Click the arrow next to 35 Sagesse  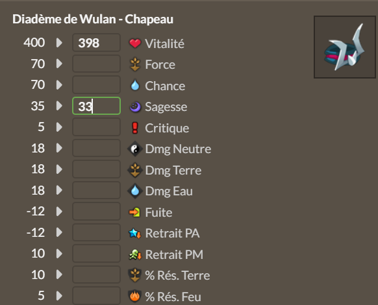click(x=59, y=106)
